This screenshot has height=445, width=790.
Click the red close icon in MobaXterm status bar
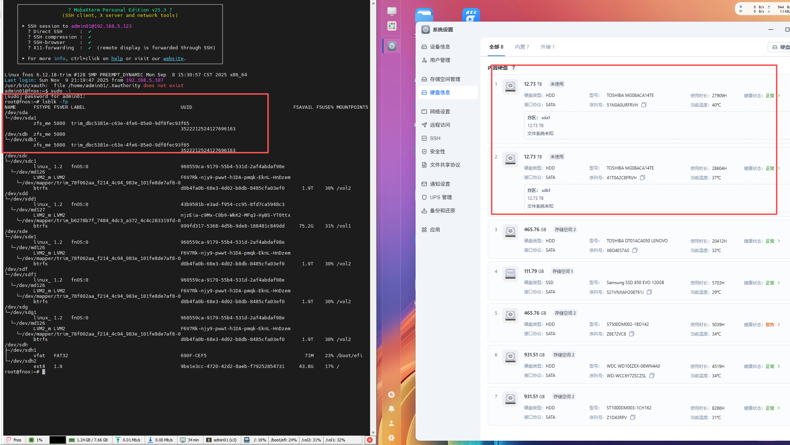(x=370, y=440)
